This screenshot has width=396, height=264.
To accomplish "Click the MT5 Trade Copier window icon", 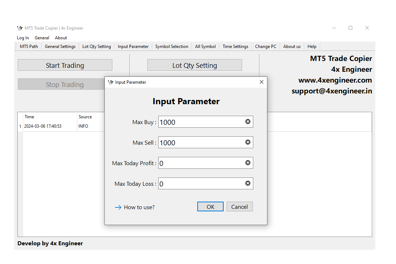I will click(20, 28).
